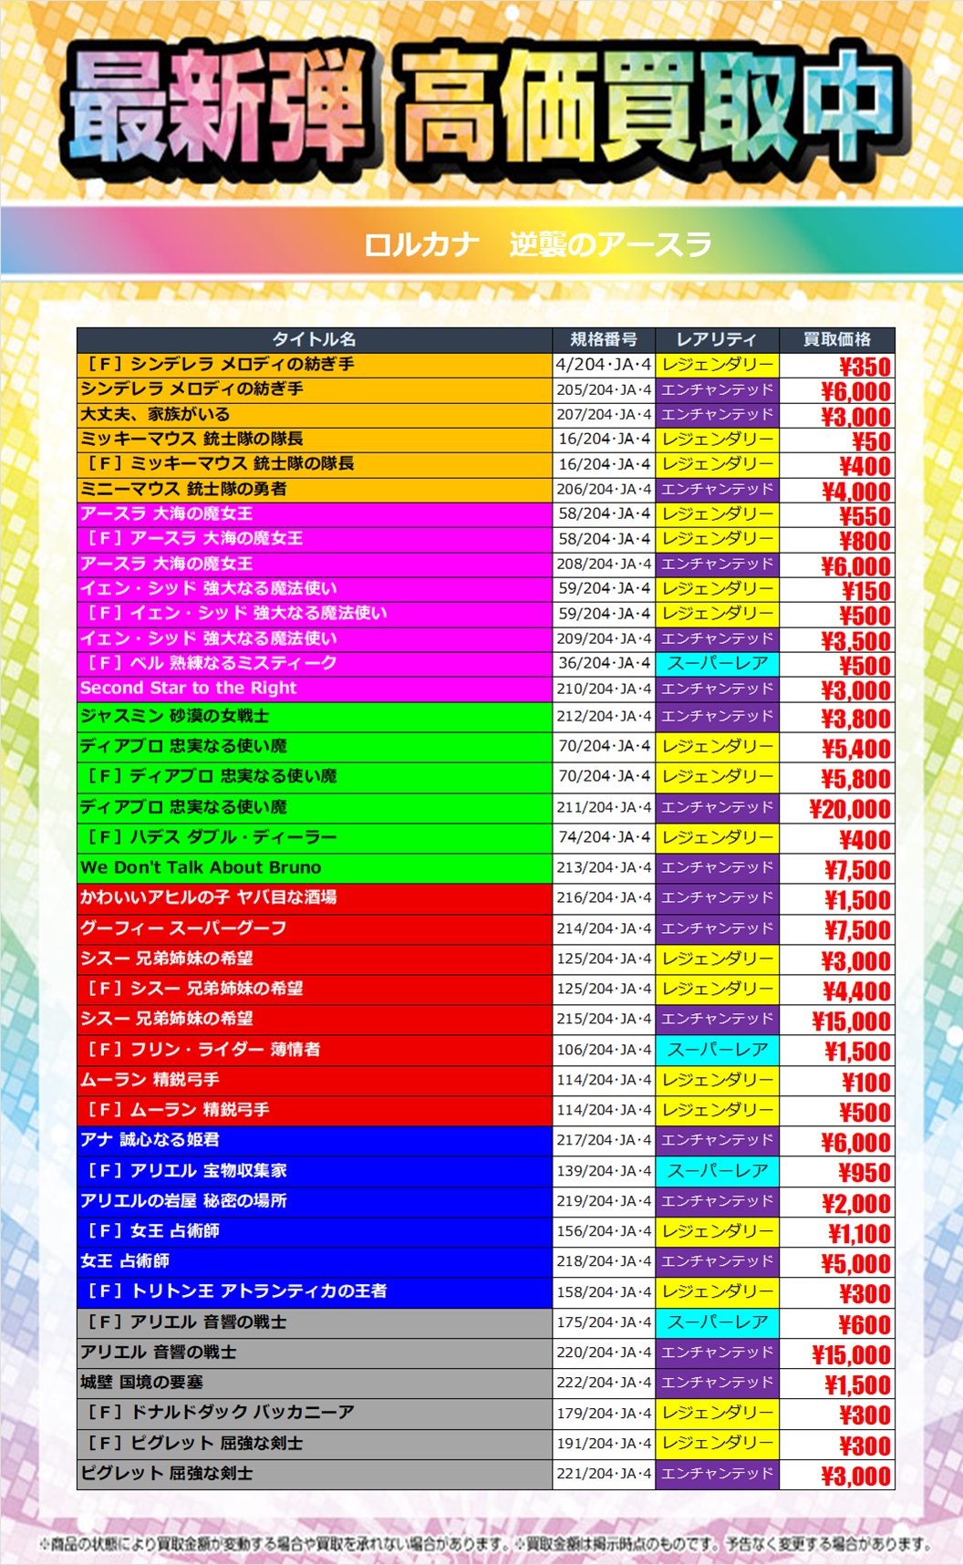
Task: Click the ロルカナ 逆襲のアースラ subtitle
Action: pos(538,244)
